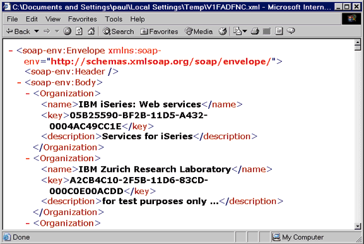Click the Stop loading icon
The height and width of the screenshot is (244, 364).
(x=68, y=31)
